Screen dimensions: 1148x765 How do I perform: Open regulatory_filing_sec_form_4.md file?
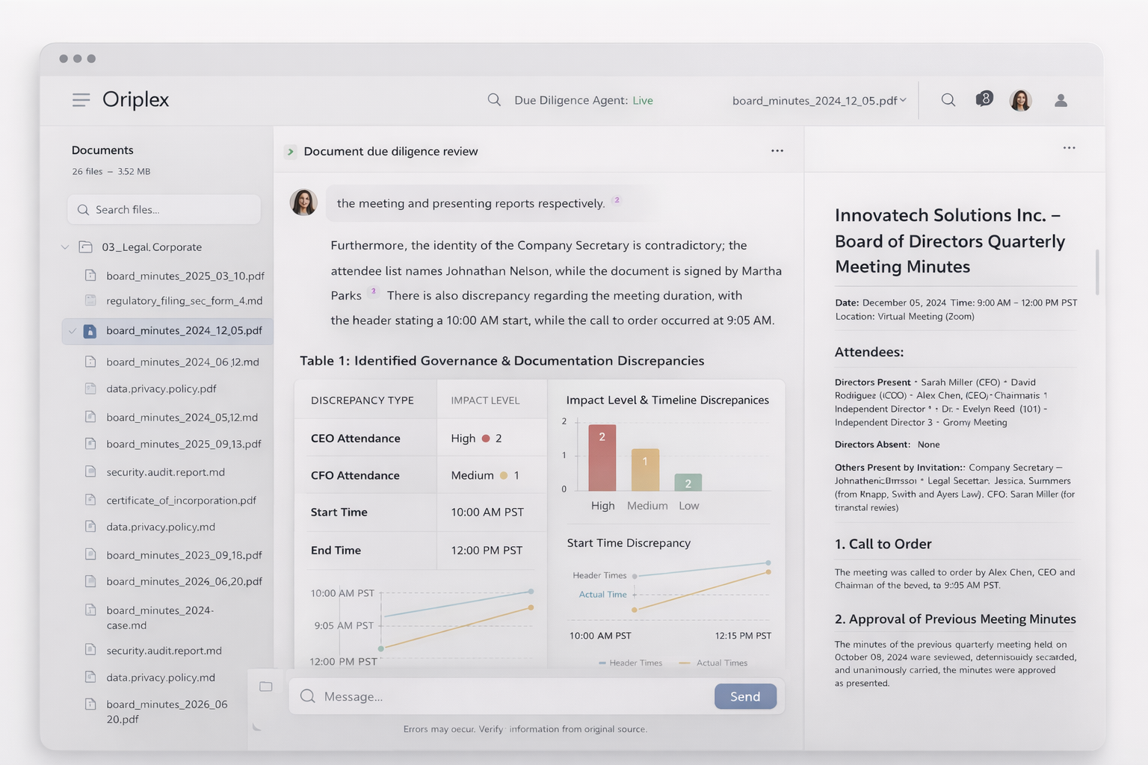pos(184,301)
